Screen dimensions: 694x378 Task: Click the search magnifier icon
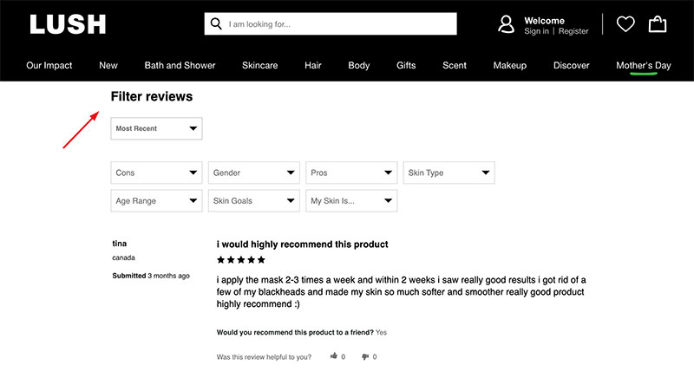[x=216, y=23]
